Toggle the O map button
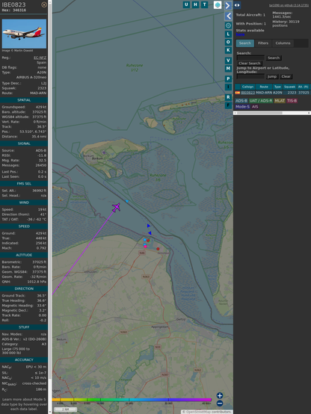Viewport: 311px width, 414px height. click(x=228, y=42)
